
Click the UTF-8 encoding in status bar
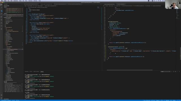tap(161, 100)
